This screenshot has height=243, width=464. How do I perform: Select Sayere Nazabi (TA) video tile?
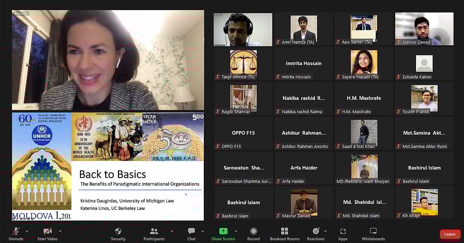(x=363, y=64)
